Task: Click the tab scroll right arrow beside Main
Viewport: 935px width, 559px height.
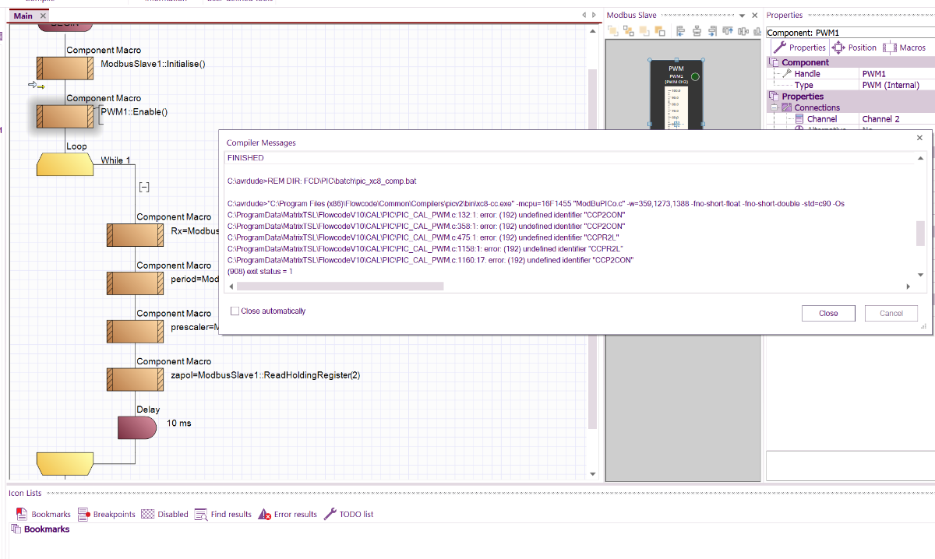Action: pyautogui.click(x=595, y=16)
